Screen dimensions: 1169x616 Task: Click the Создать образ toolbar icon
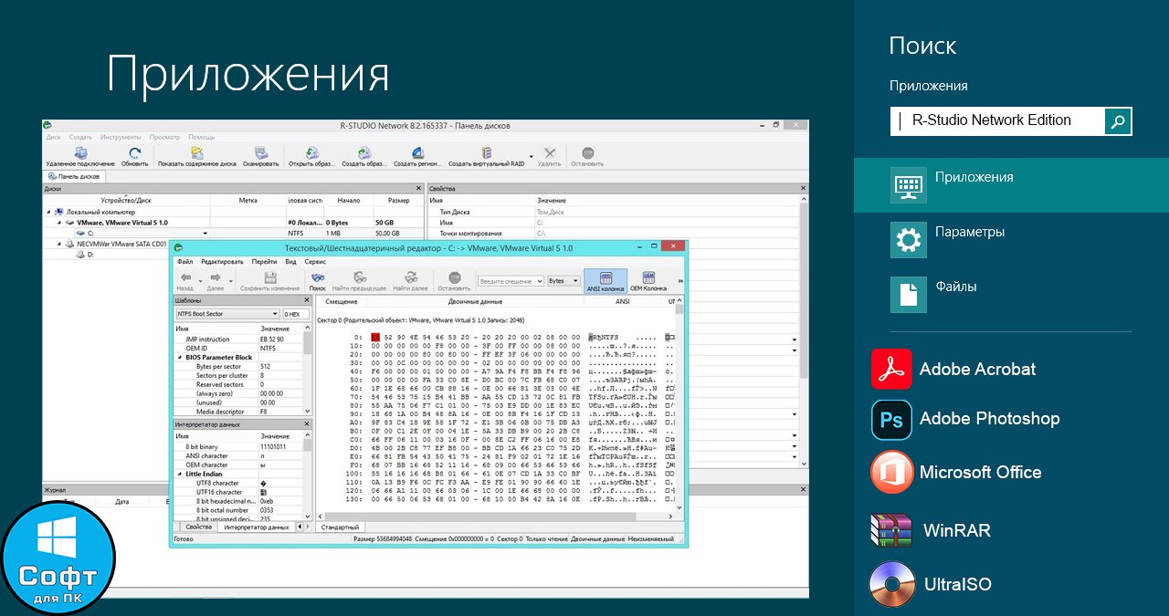[364, 153]
